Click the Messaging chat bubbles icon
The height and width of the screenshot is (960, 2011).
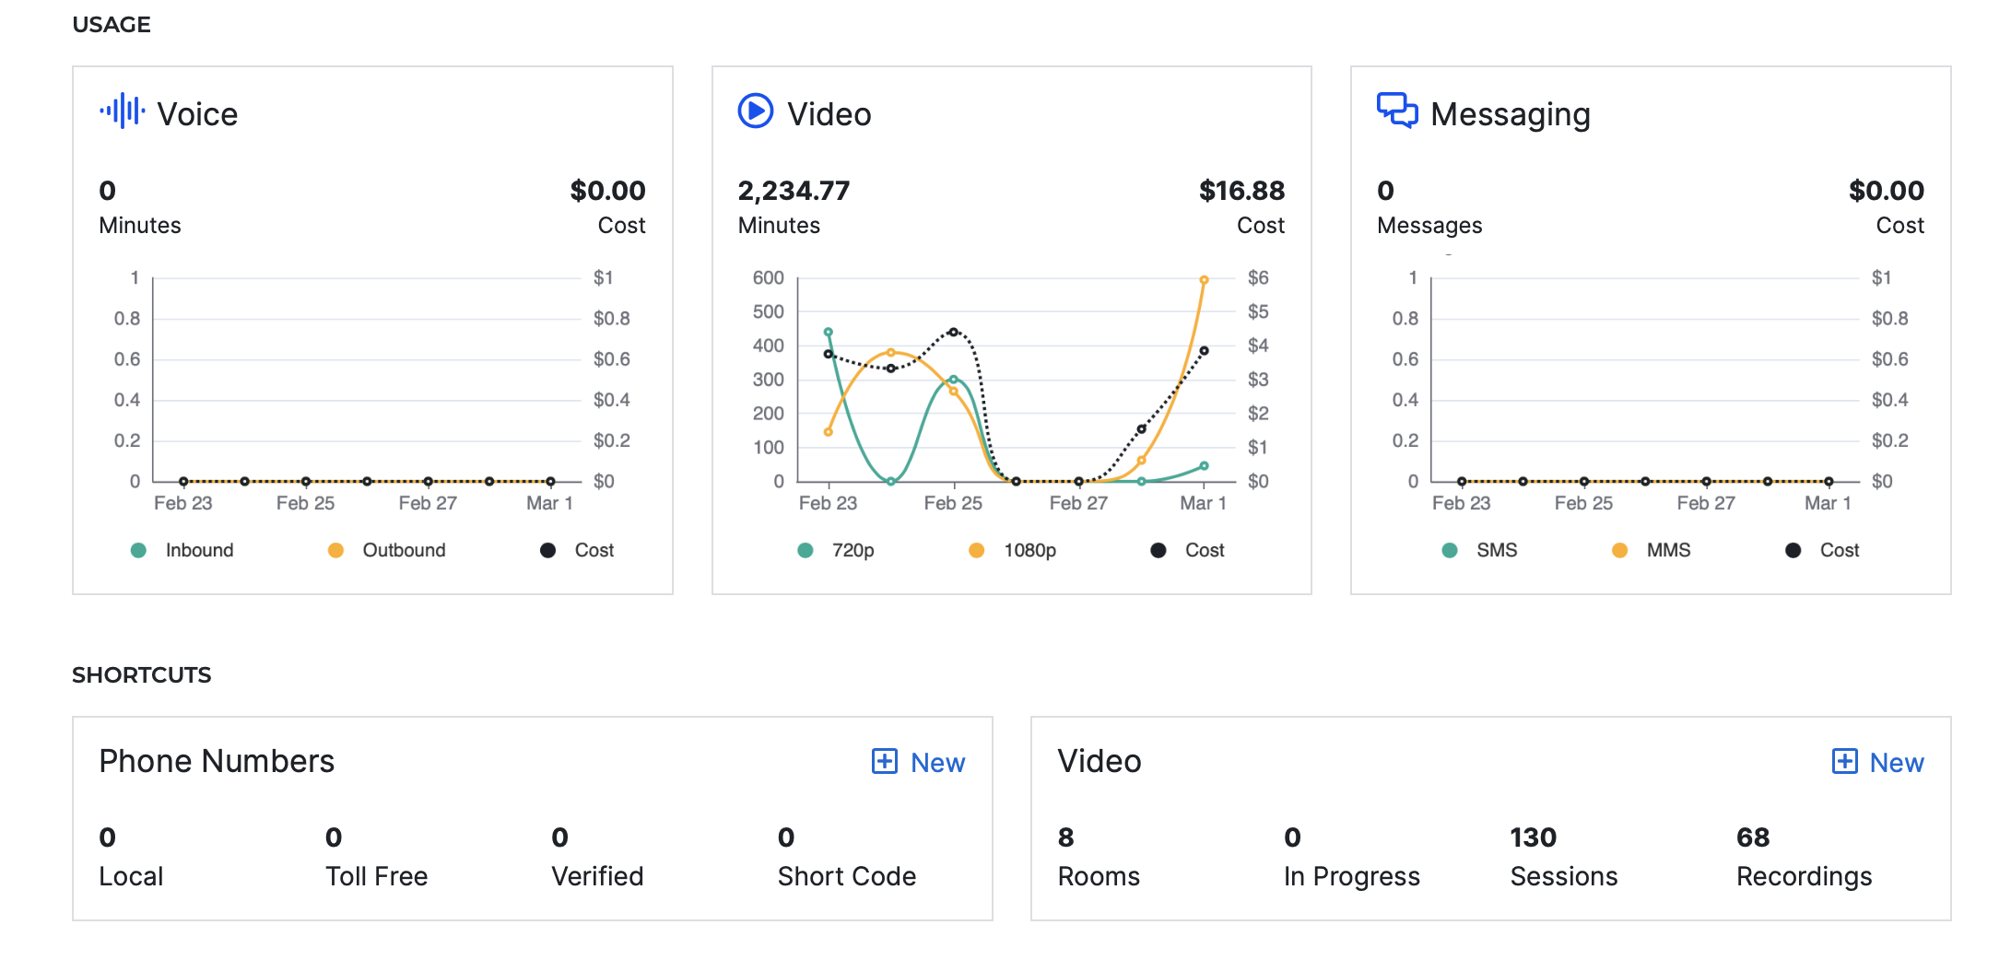click(1397, 111)
